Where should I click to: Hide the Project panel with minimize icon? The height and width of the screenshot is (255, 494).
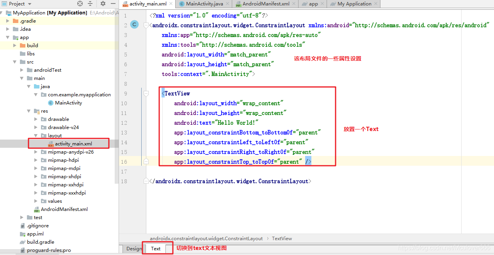click(113, 4)
